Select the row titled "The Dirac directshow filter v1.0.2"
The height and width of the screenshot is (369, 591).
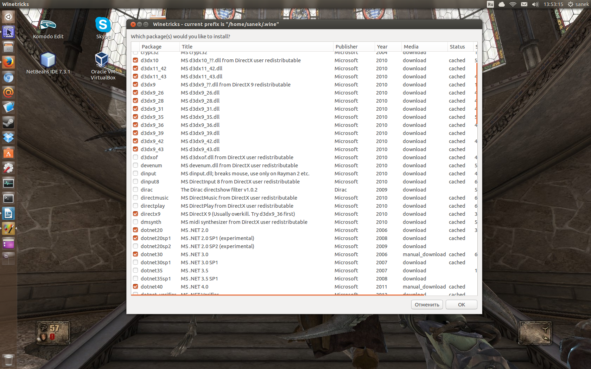pos(304,189)
